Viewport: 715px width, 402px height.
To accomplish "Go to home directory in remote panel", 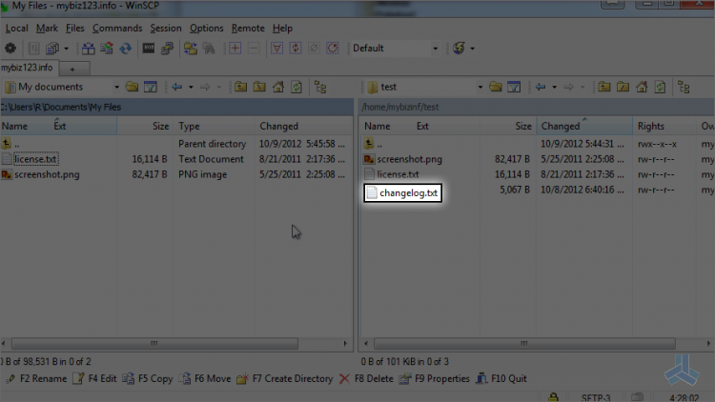I will [642, 87].
